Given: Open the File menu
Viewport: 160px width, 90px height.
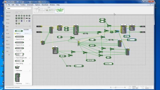Looking at the screenshot, I should coord(9,5).
